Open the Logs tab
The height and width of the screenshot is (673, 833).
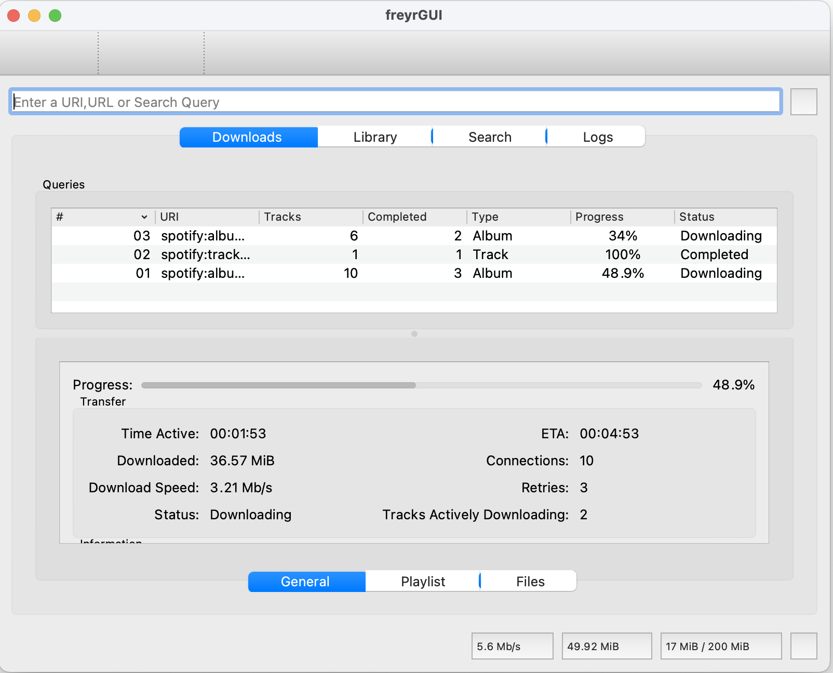click(597, 137)
